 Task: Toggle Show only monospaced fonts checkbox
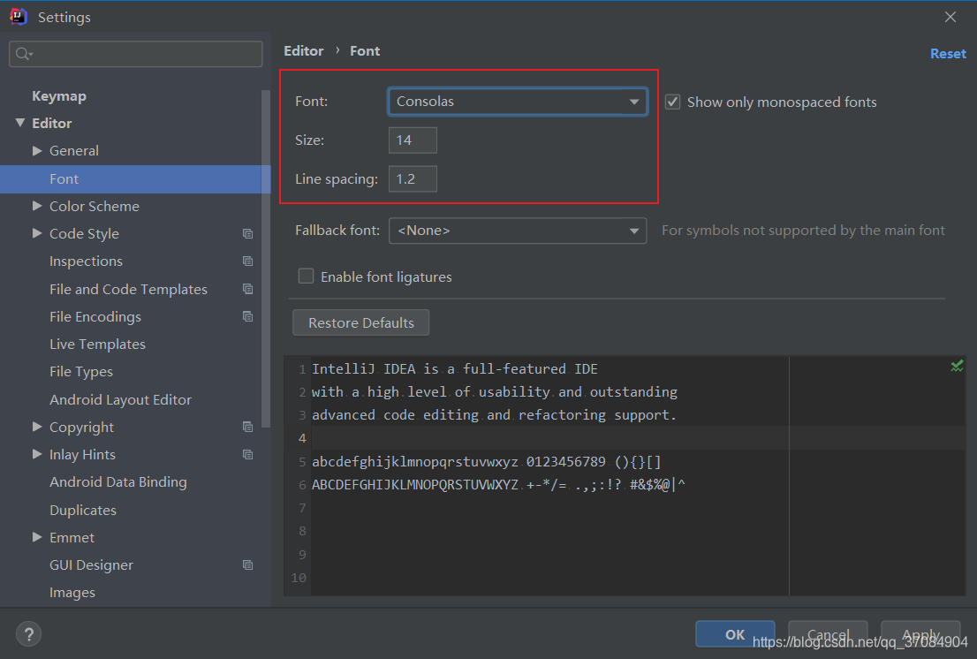(x=673, y=102)
